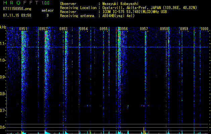Click the 1.1 kHz axis label
211x134 pixels.
point(3,44)
